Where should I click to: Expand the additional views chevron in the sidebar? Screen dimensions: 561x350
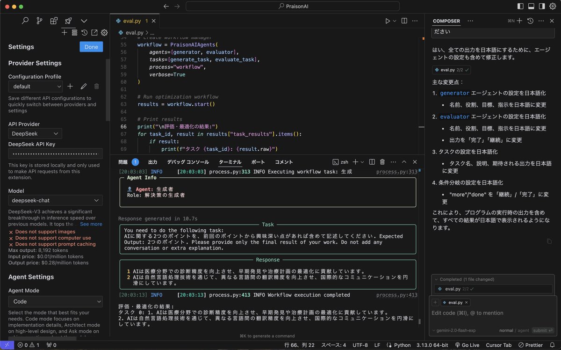tap(84, 21)
